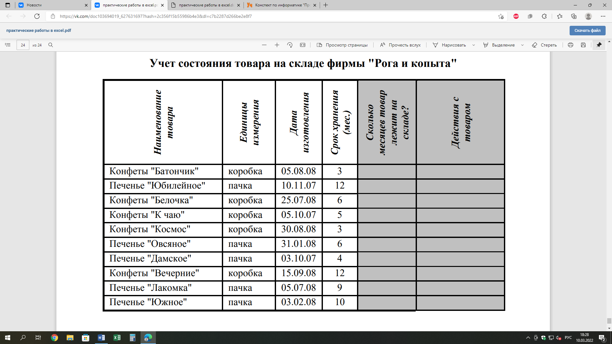This screenshot has height=344, width=612.
Task: View site information lock icon
Action: click(53, 16)
